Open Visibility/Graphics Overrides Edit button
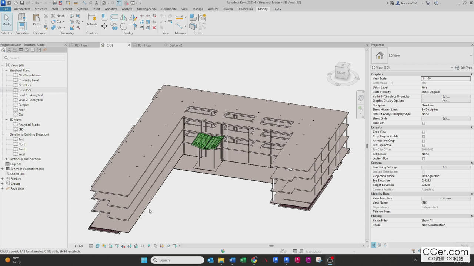 tap(446, 96)
